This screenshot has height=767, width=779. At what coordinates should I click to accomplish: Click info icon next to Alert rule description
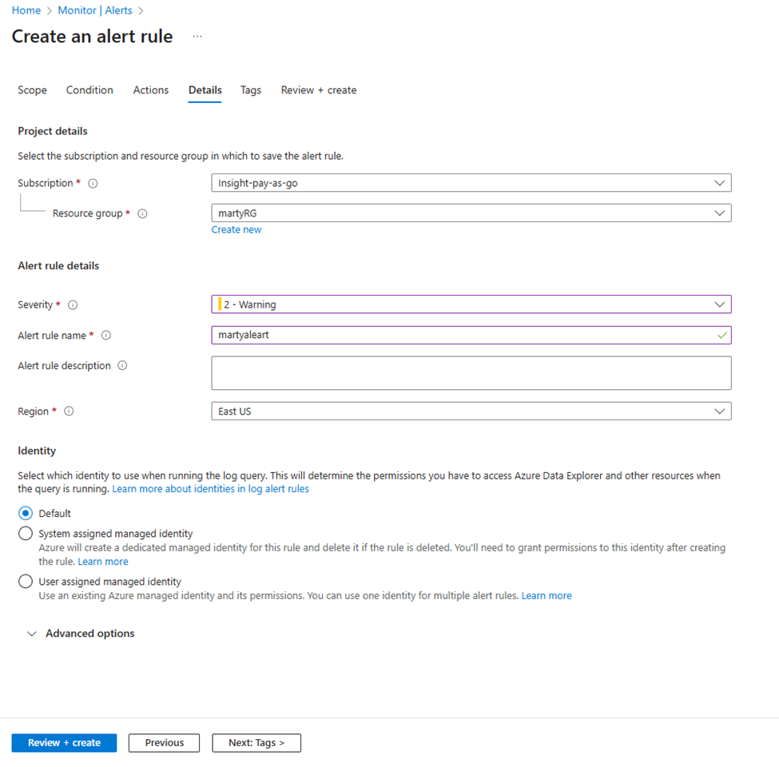(122, 366)
